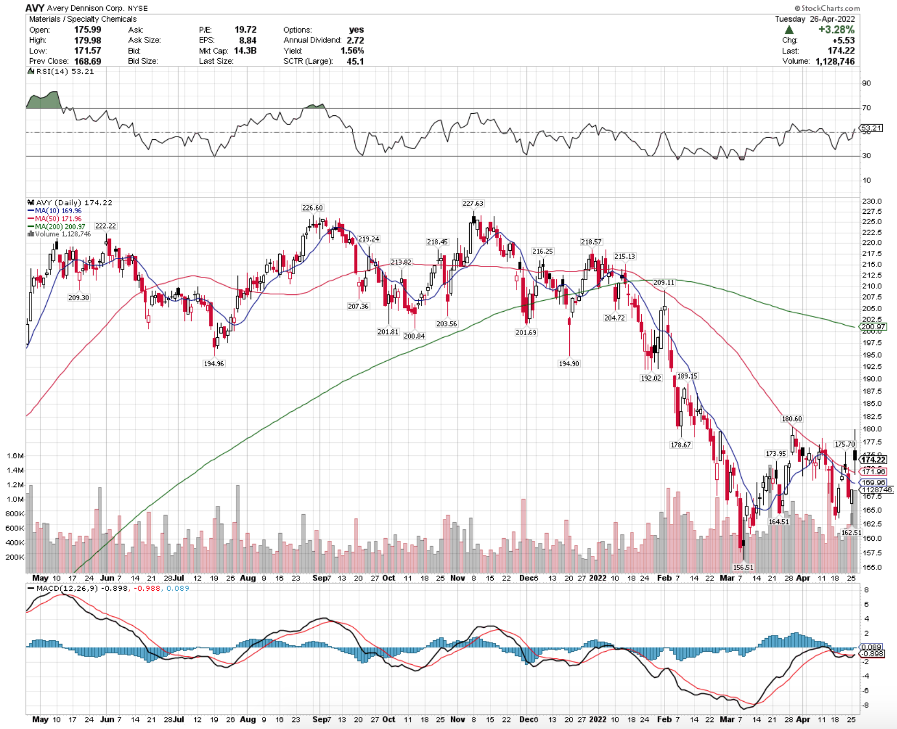Click the 156.51 lowest price label
Screen dimensions: 897x729
(x=743, y=567)
